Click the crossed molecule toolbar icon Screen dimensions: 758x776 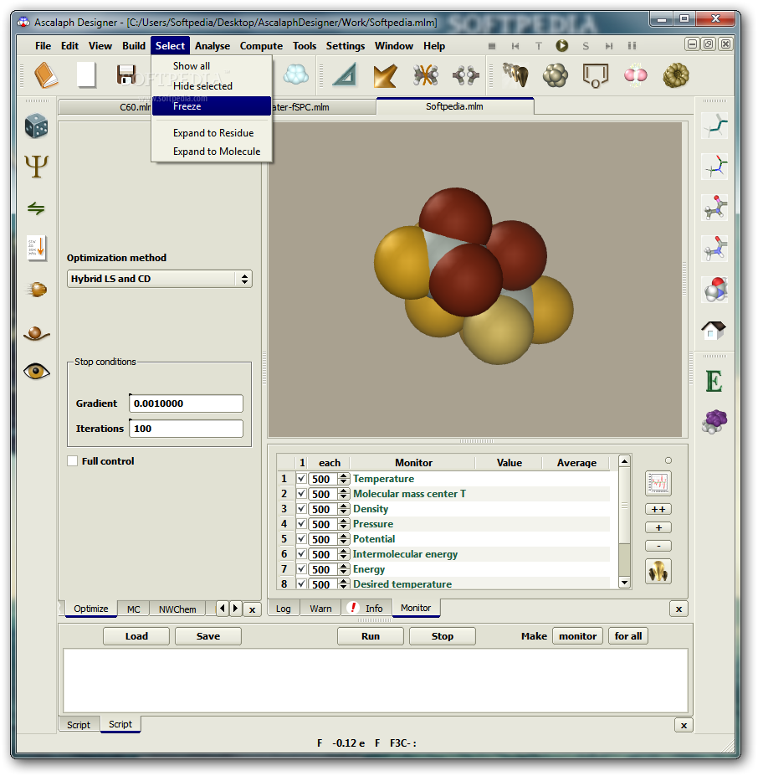pos(426,75)
